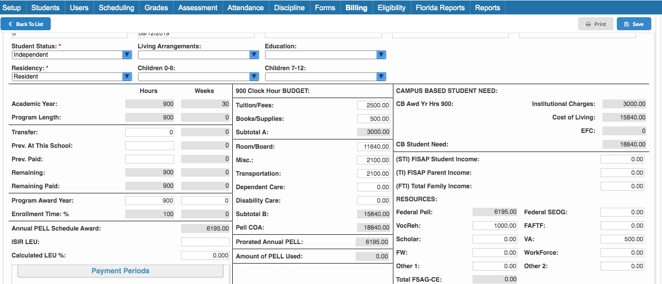Click the Save button
This screenshot has width=662, height=284.
pos(634,24)
